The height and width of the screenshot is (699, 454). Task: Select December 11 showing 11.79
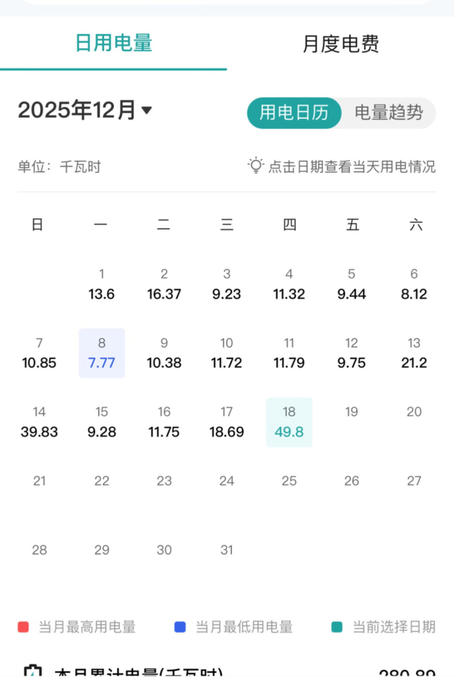tap(289, 353)
